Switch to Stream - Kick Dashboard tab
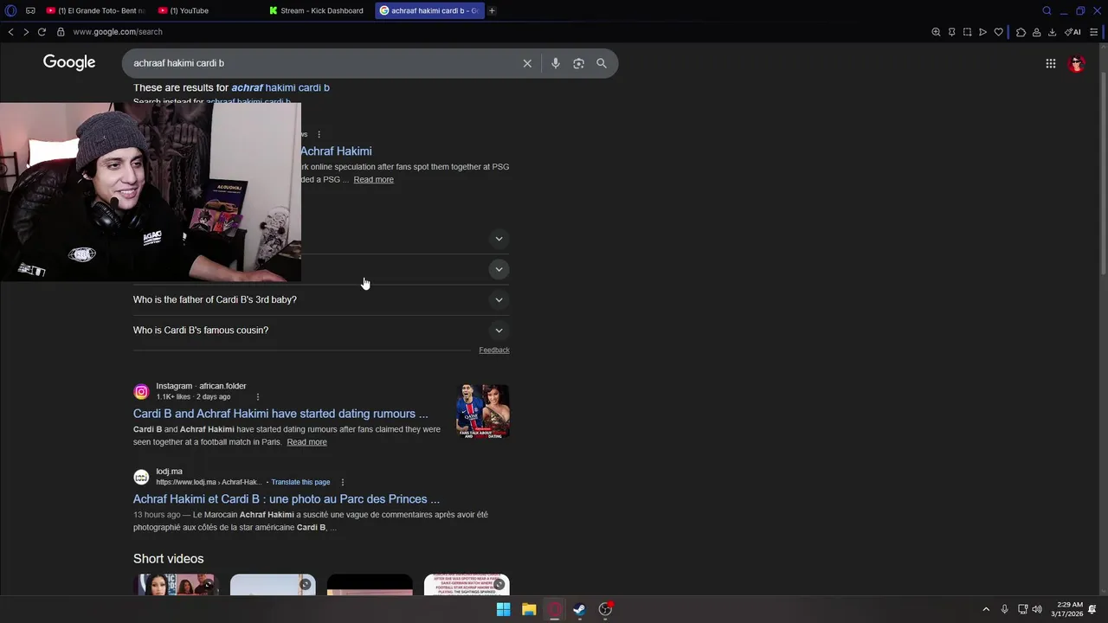Viewport: 1108px width, 623px height. pos(319,10)
